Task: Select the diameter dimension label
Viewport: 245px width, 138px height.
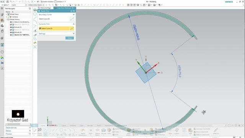Action: pyautogui.click(x=136, y=32)
